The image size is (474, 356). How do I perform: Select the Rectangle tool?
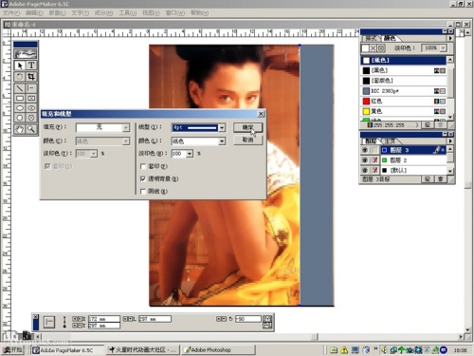(20, 98)
